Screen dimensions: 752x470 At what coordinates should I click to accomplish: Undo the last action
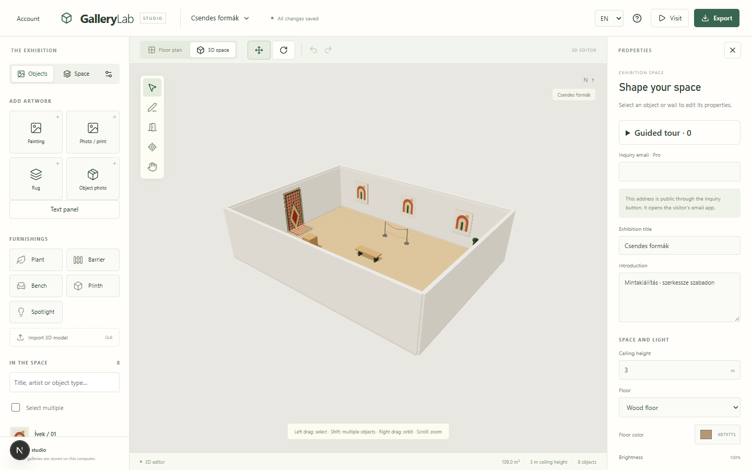click(x=313, y=50)
